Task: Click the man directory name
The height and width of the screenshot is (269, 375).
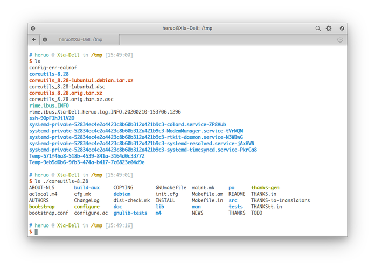Action: [196, 207]
